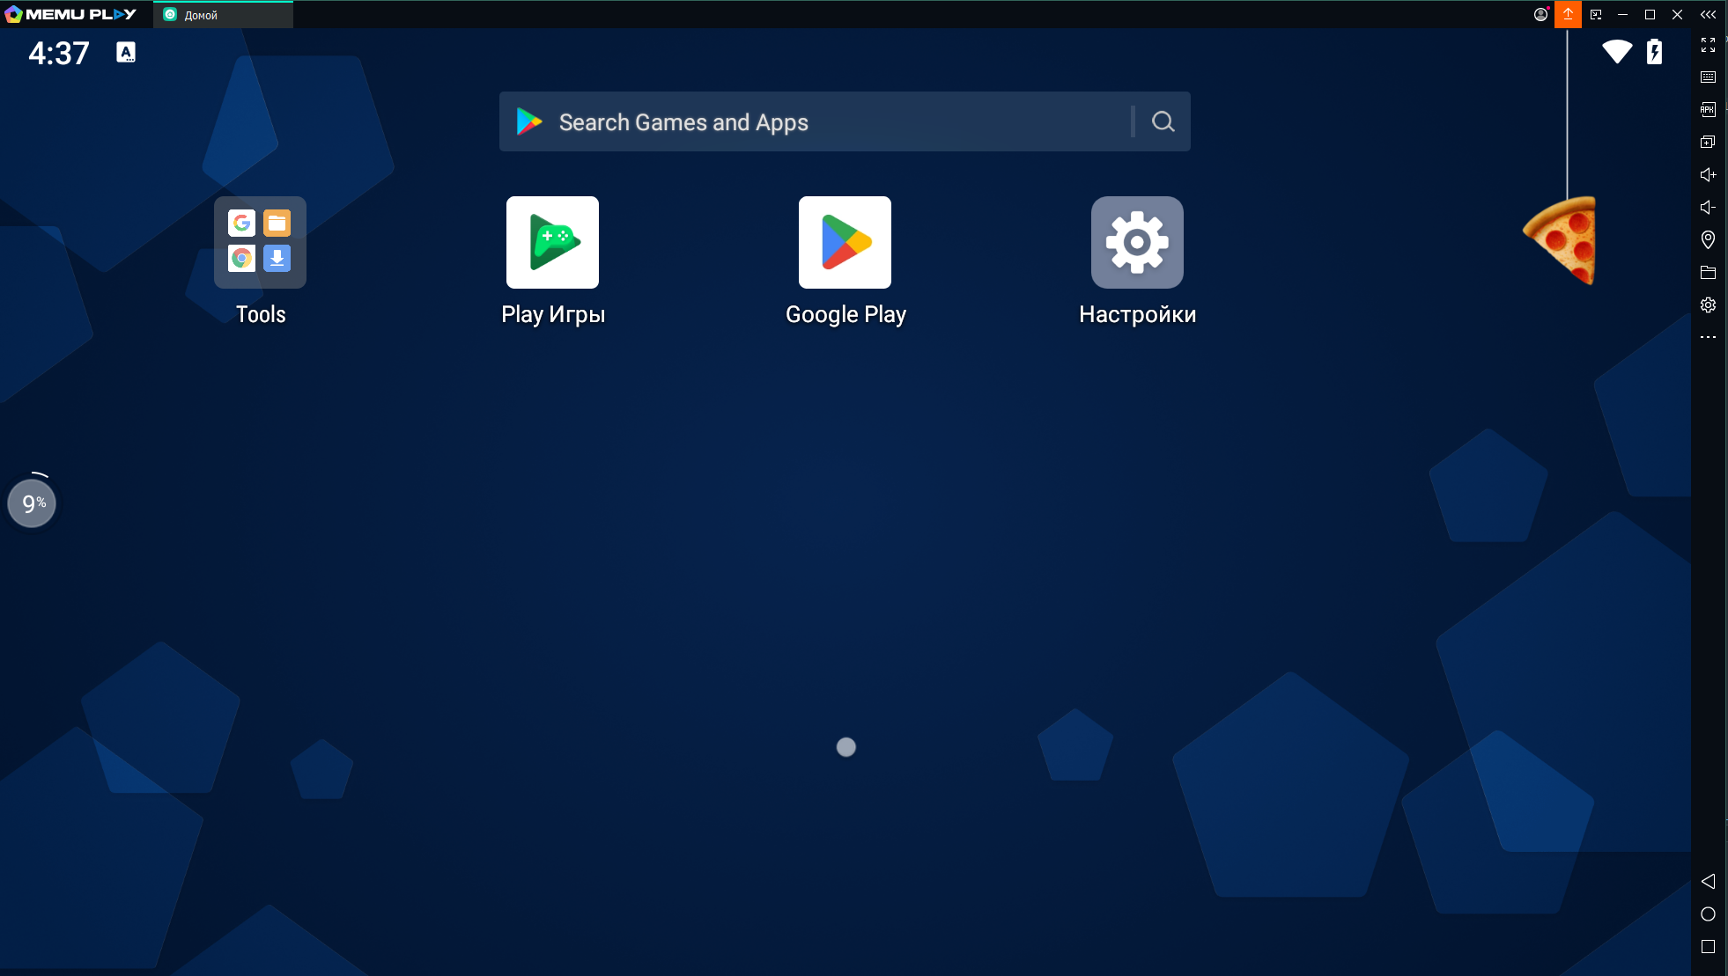Click the orange upload button in the title bar

[1568, 14]
